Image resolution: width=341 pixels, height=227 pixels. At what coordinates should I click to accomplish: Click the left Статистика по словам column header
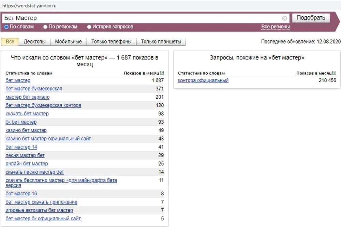pyautogui.click(x=29, y=73)
